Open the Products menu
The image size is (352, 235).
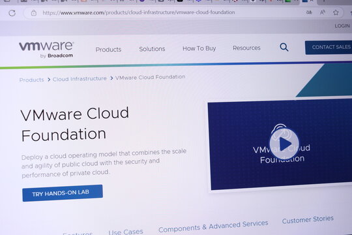(x=108, y=50)
